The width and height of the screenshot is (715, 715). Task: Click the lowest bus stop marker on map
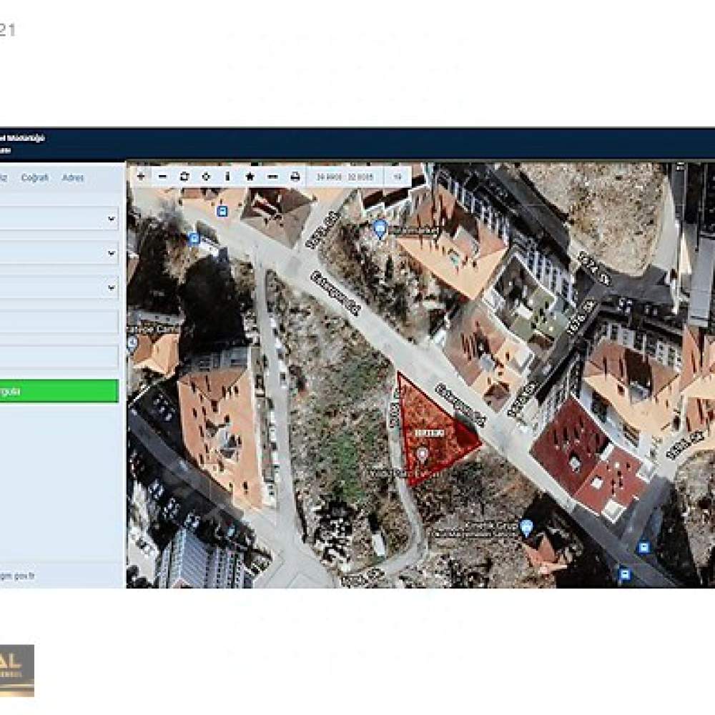click(624, 573)
